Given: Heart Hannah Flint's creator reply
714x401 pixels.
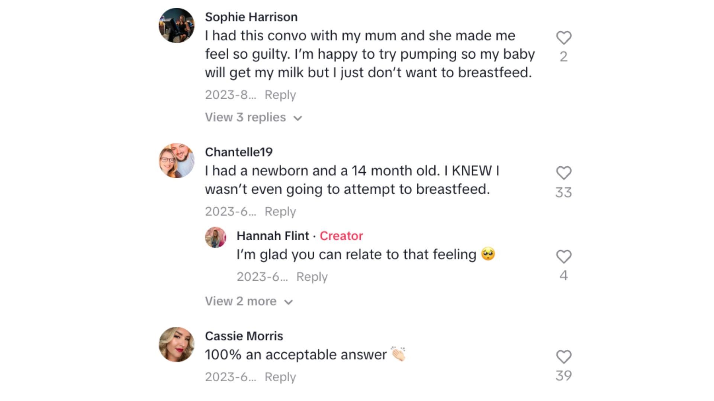Looking at the screenshot, I should click(x=563, y=257).
